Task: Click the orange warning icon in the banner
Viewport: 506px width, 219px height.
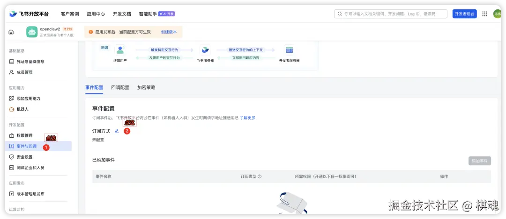Action: (x=91, y=32)
